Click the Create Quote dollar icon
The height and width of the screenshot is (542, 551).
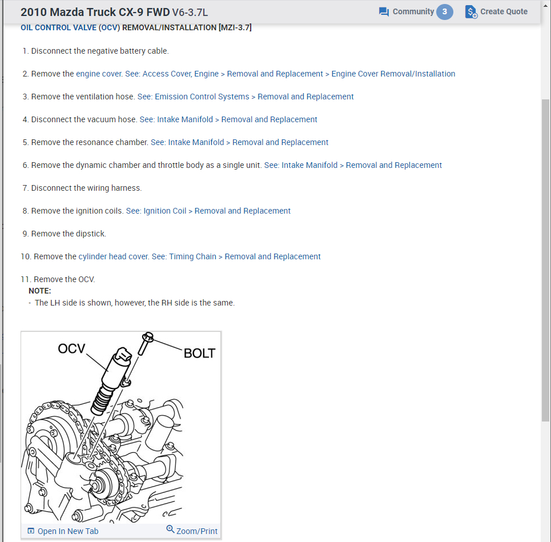[471, 12]
